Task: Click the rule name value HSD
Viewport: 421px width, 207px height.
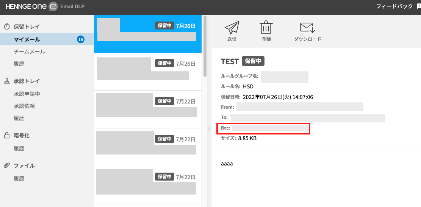Action: pyautogui.click(x=248, y=87)
